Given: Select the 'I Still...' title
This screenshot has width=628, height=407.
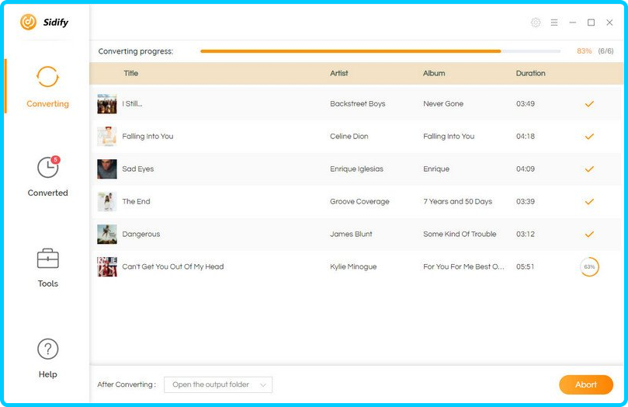Looking at the screenshot, I should tap(132, 104).
